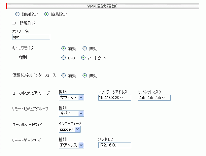Click the ポリシー名 input field containing vpn

[31, 37]
